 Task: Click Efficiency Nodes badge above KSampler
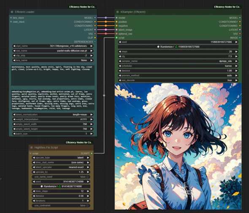tap(227, 7)
